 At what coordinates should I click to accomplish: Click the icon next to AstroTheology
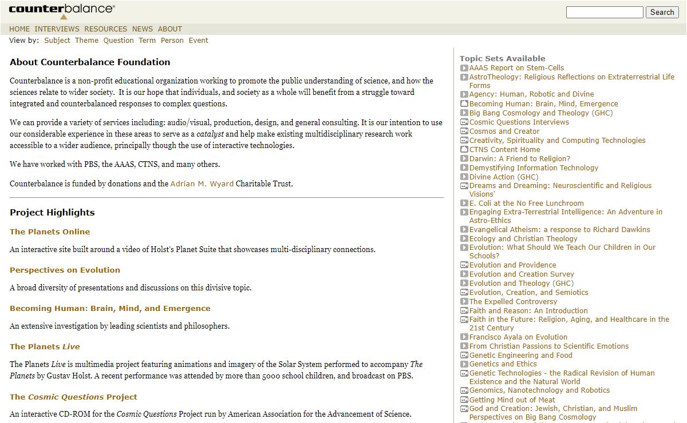point(464,77)
